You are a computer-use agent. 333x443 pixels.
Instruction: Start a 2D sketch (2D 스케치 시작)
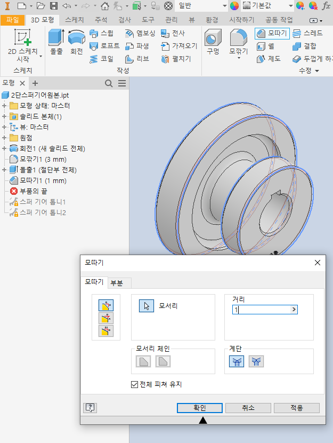point(23,45)
